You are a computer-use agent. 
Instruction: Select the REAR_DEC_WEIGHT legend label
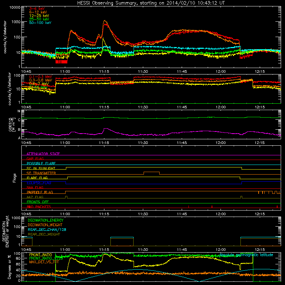tap(44, 234)
